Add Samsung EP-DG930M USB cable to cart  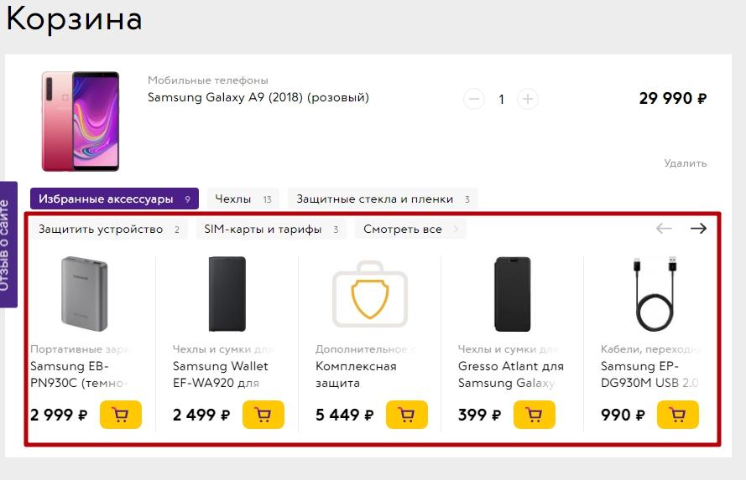tap(677, 415)
